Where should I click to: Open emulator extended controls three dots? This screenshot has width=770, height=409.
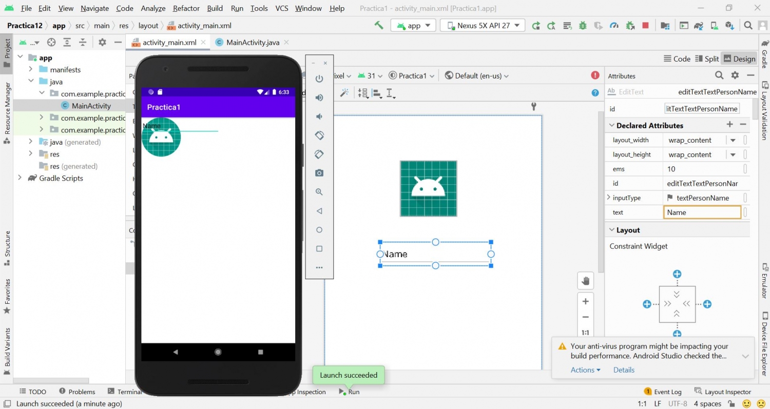pyautogui.click(x=319, y=268)
